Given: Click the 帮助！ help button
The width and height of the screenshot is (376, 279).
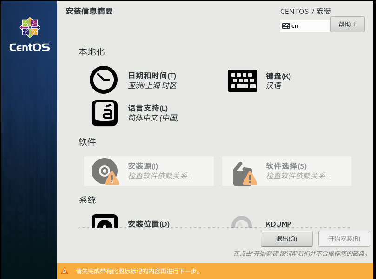Looking at the screenshot, I should 348,24.
